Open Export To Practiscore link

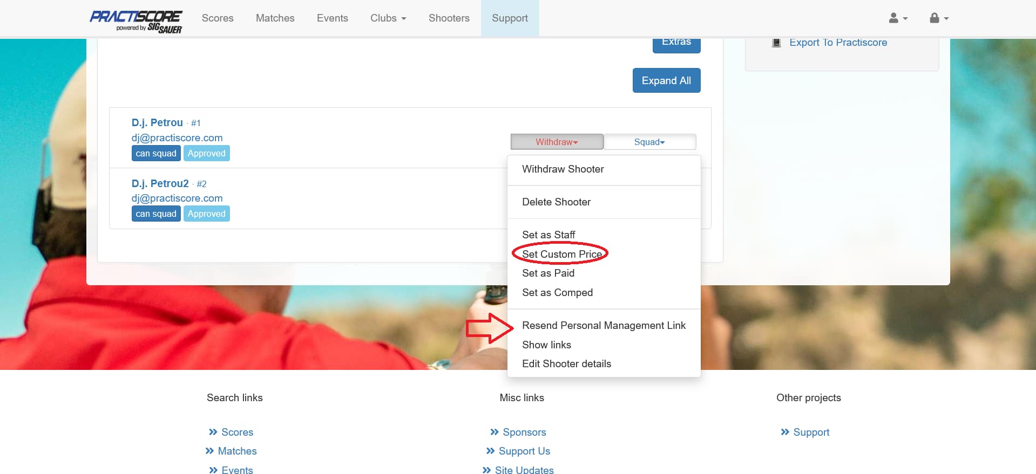[838, 43]
